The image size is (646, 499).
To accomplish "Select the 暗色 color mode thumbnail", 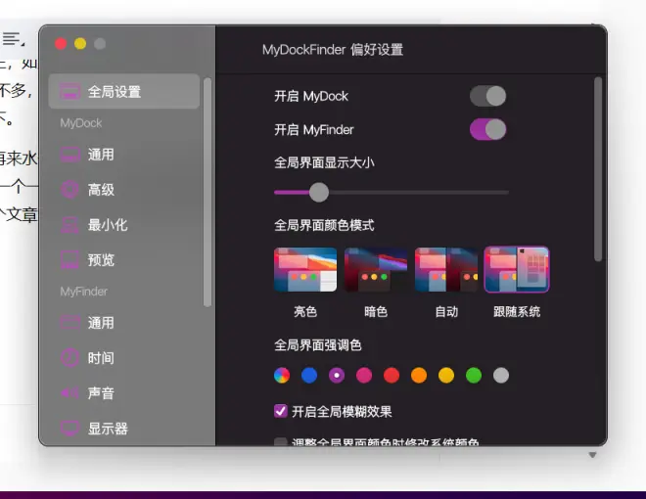I will tap(376, 270).
